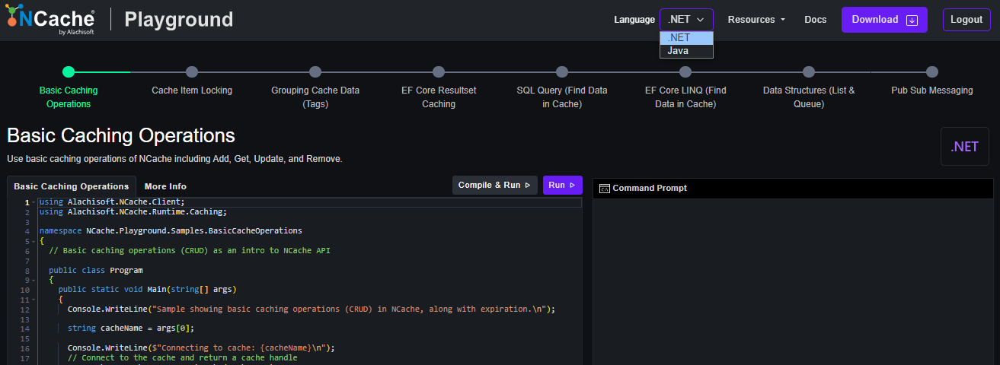Select Pub Sub Messaging step marker
The height and width of the screenshot is (365, 1000).
coord(932,72)
